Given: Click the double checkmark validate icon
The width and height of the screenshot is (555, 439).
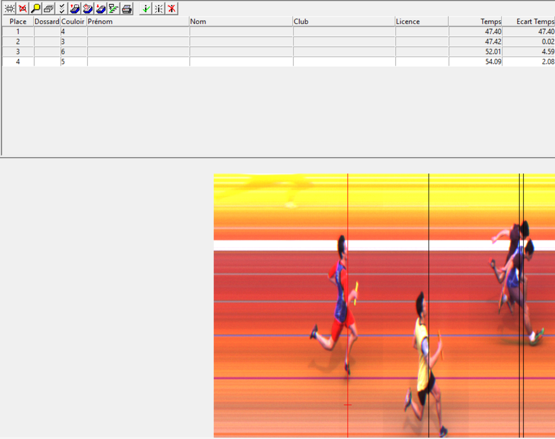Looking at the screenshot, I should pyautogui.click(x=62, y=9).
